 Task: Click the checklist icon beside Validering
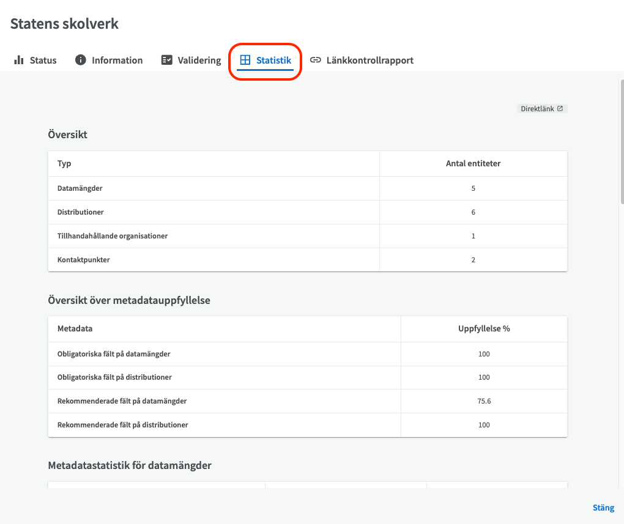pyautogui.click(x=167, y=60)
